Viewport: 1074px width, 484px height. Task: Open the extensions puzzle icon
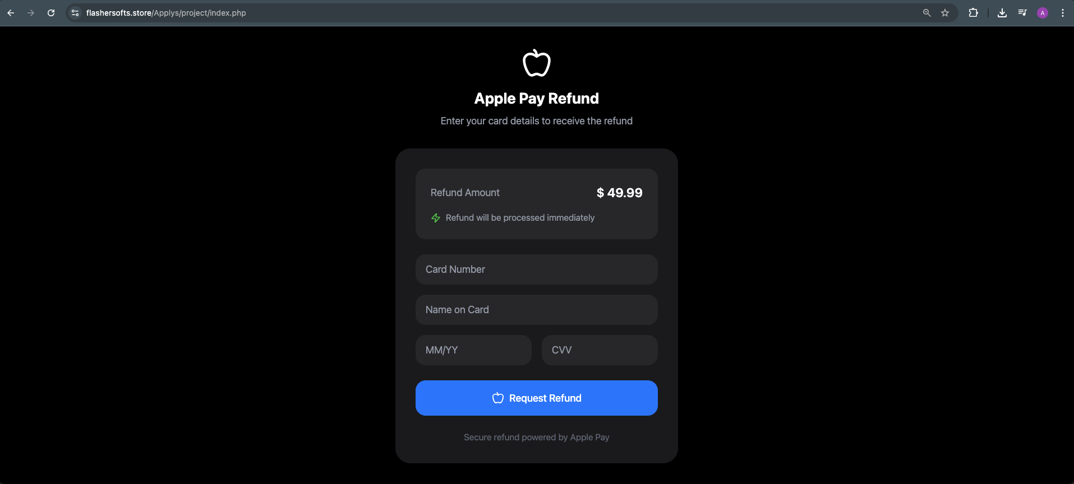point(973,13)
